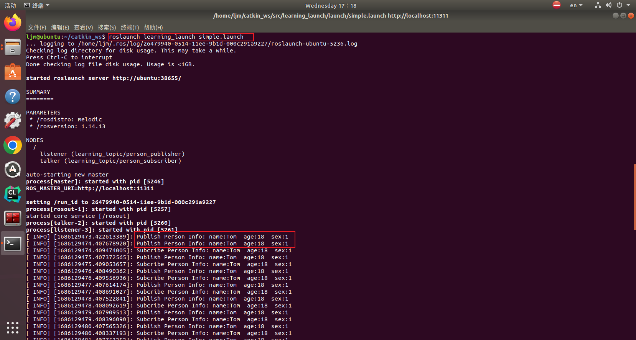Open Firefox from the dock
Viewport: 636px width, 340px height.
pos(13,23)
